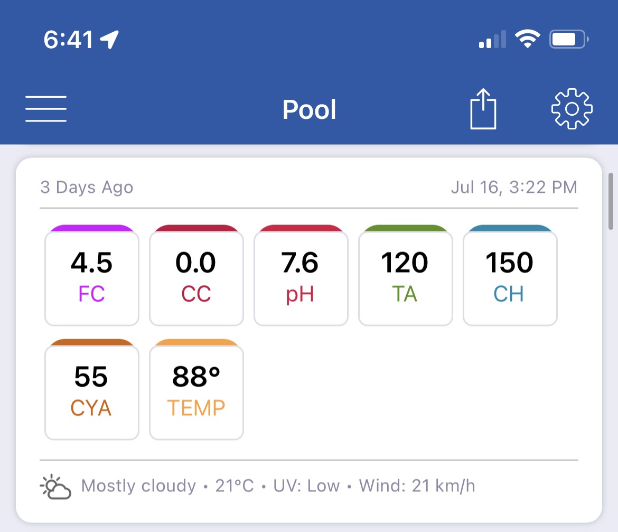Viewport: 618px width, 532px height.
Task: Select the CH 150 reading tile
Action: [510, 275]
